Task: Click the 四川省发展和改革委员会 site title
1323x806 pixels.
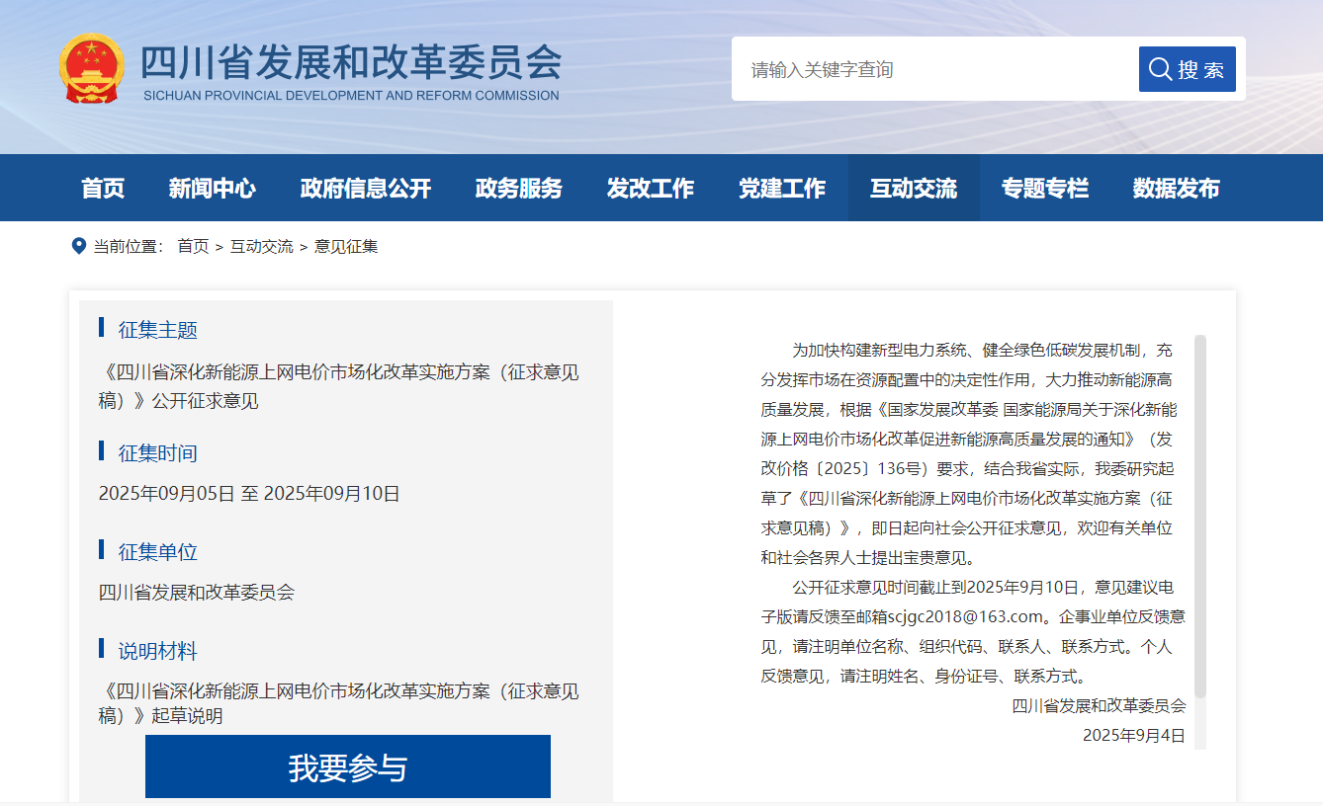Action: coord(351,62)
